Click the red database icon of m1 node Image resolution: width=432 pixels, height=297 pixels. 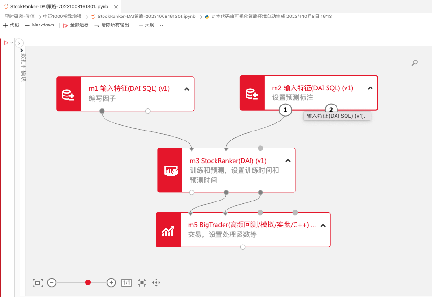(69, 94)
